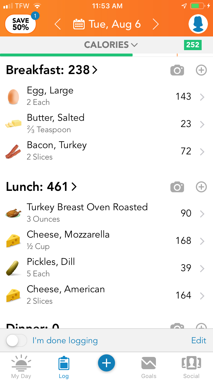
Task: Toggle the I'm done logging switch
Action: click(x=16, y=340)
